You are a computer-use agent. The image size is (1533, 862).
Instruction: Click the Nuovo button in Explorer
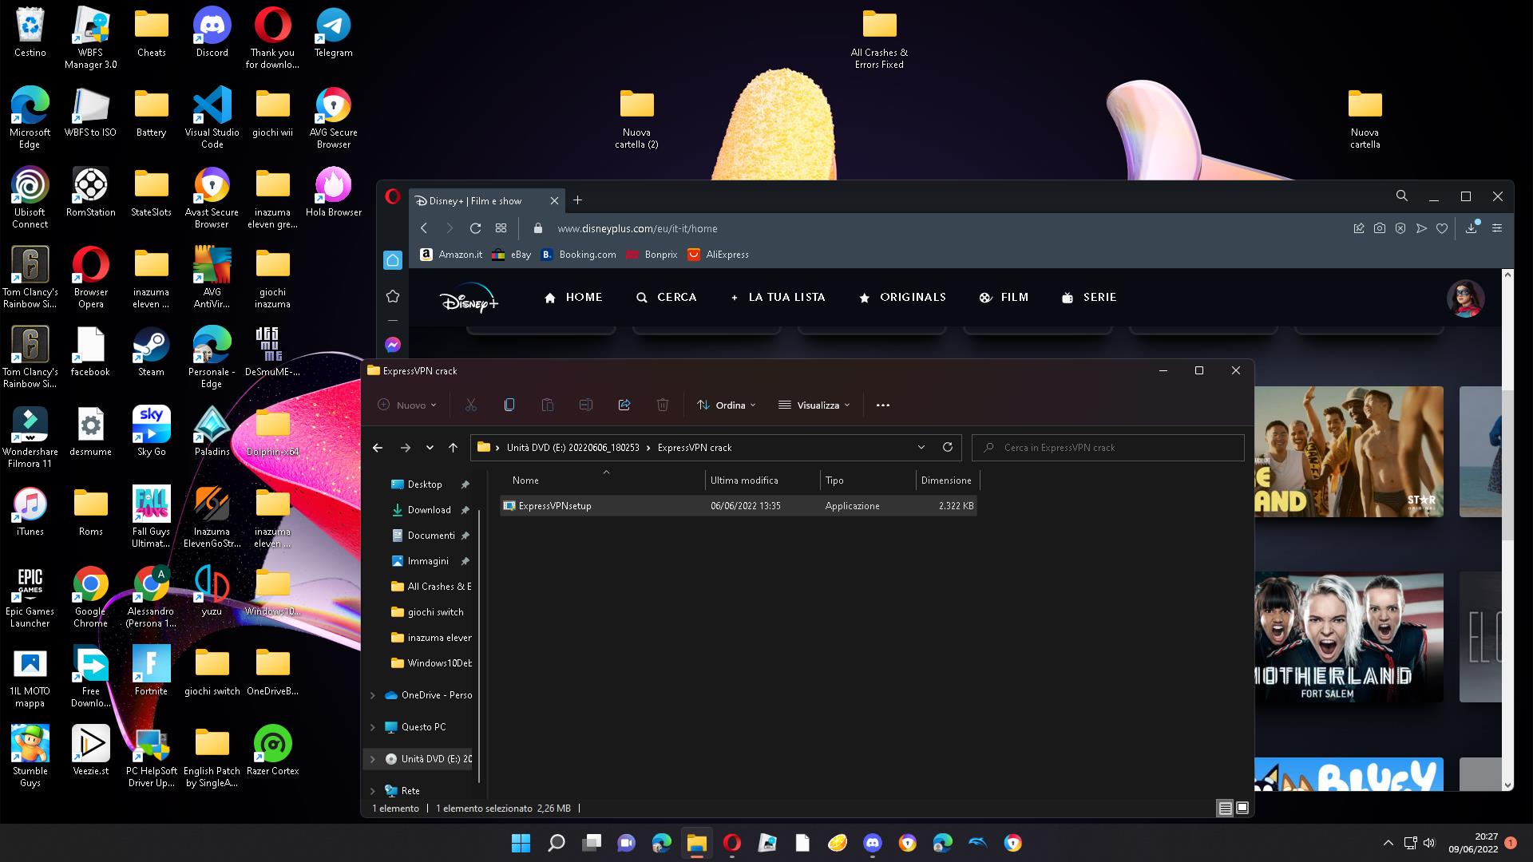407,405
